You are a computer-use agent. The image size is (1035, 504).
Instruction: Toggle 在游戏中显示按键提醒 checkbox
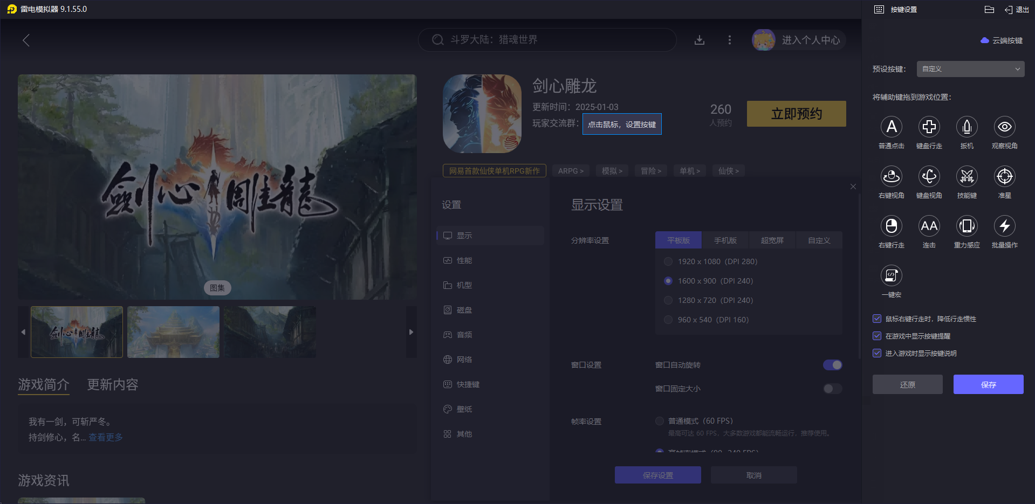coord(877,336)
